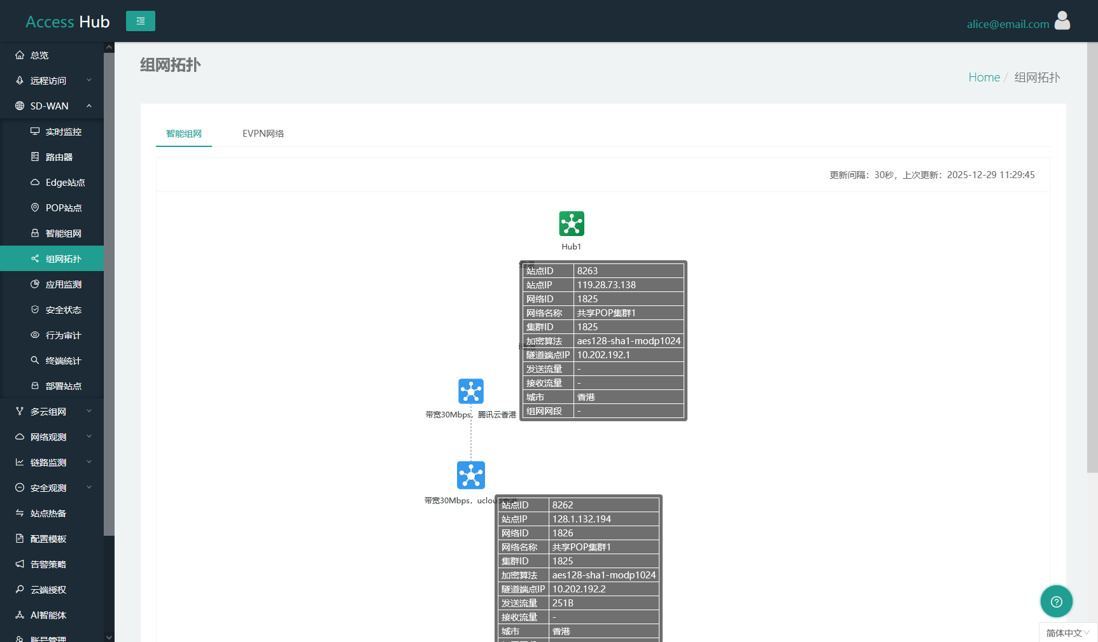Open the help question mark button

point(1057,601)
